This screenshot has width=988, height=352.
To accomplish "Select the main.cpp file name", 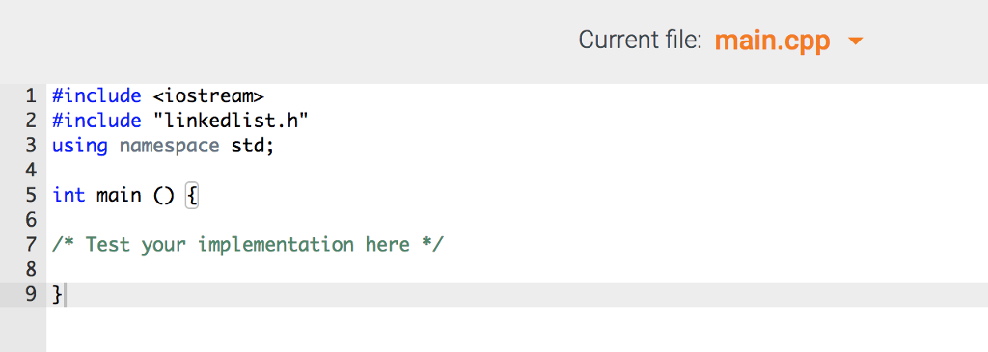I will [x=772, y=41].
